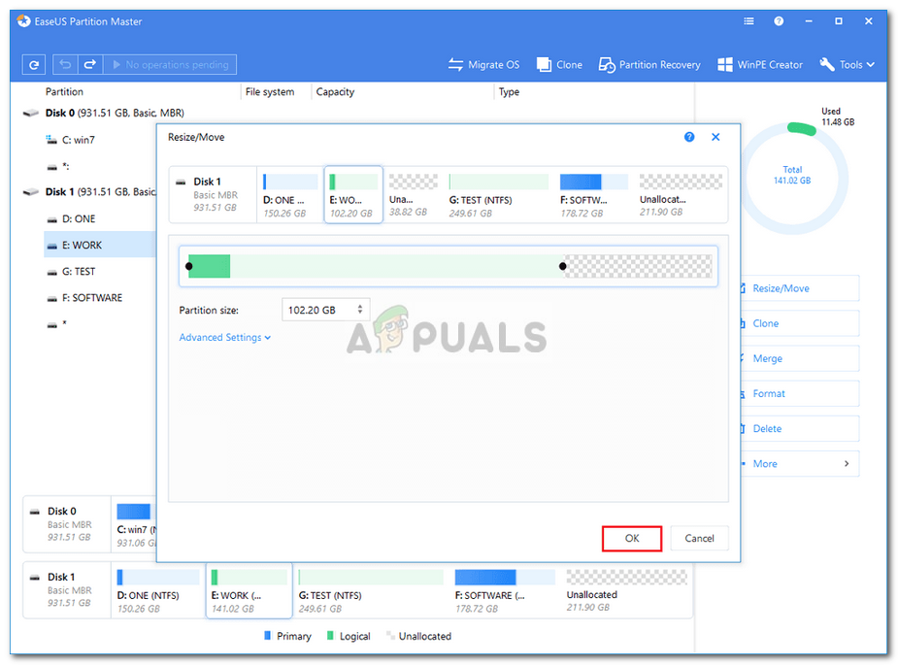Click Resize/Move in right action panel
The width and height of the screenshot is (898, 665).
pyautogui.click(x=800, y=288)
